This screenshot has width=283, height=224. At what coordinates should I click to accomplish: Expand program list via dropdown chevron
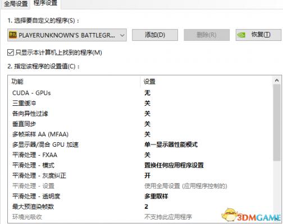click(x=122, y=35)
